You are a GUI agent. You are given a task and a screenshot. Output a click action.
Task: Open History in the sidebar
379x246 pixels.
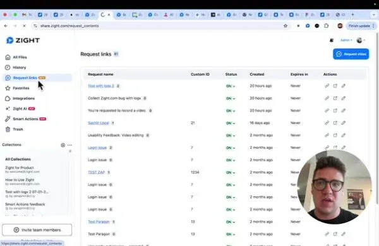coord(16,67)
